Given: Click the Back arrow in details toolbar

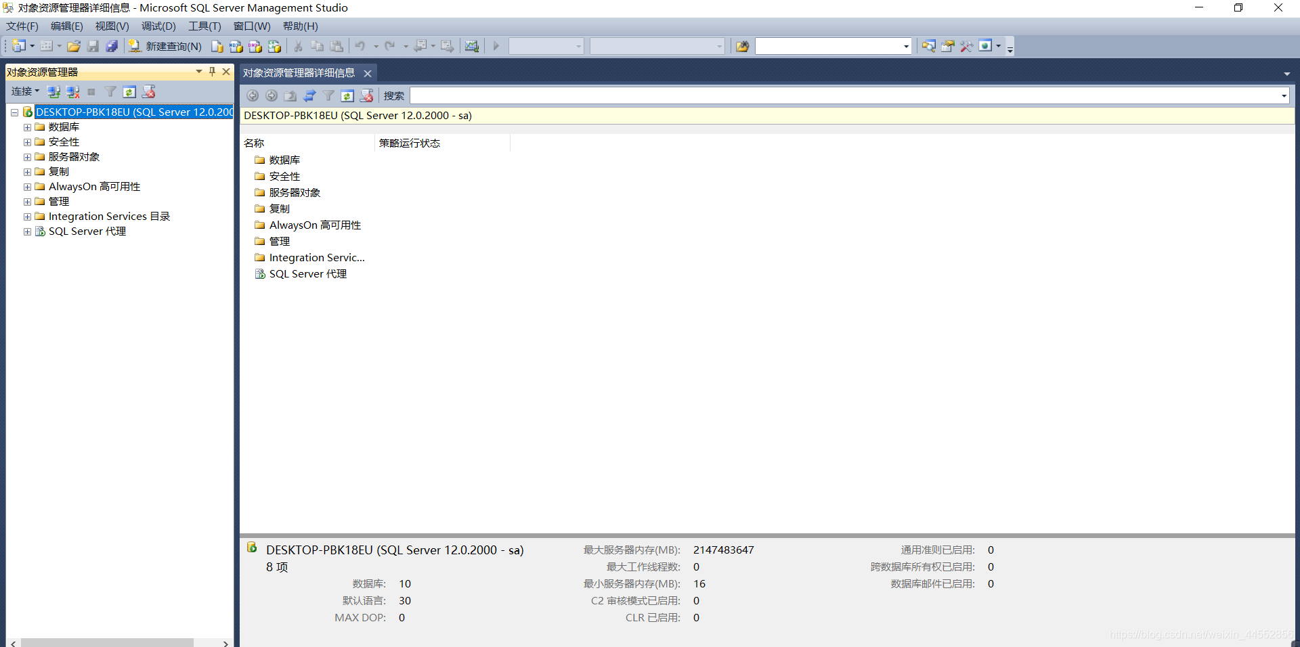Looking at the screenshot, I should [x=253, y=95].
